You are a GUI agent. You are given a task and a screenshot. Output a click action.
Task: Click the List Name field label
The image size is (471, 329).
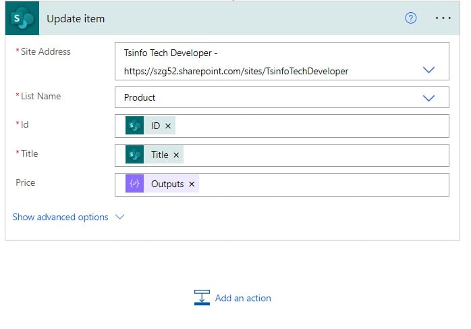[40, 96]
